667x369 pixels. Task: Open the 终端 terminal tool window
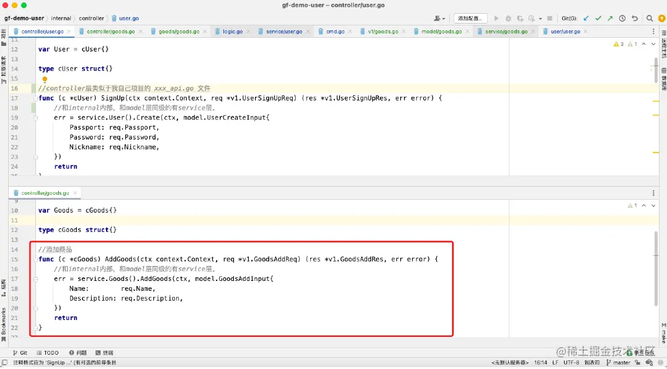(x=105, y=353)
